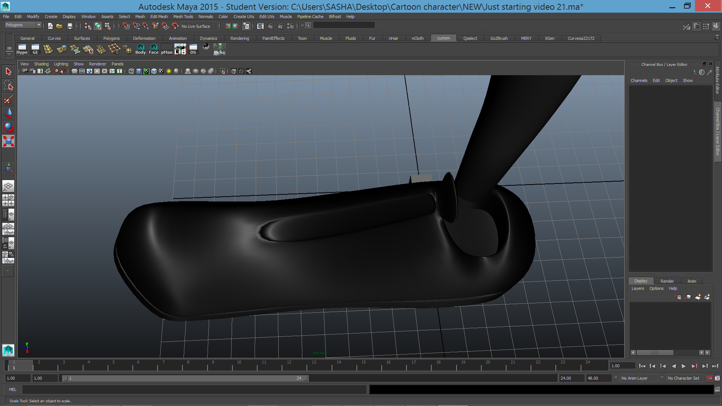Click Layers menu in Layer Editor
This screenshot has height=406, width=722.
(638, 288)
